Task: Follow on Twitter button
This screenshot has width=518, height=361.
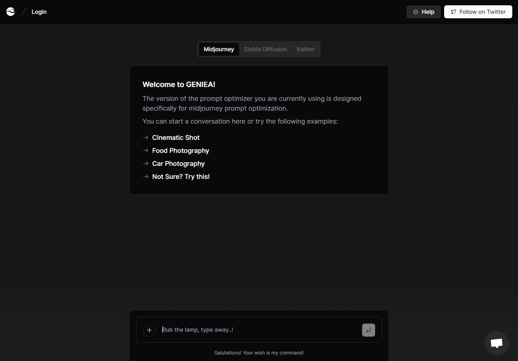Action: coord(478,12)
